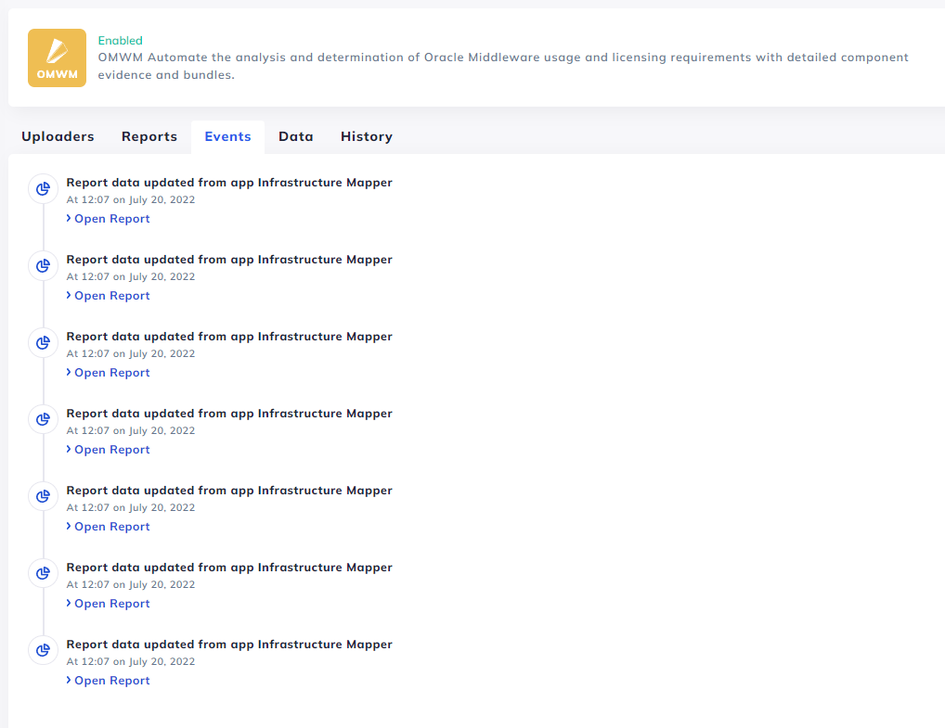Click the pie chart icon of the first event
Viewport: 945px width, 728px height.
coord(44,189)
